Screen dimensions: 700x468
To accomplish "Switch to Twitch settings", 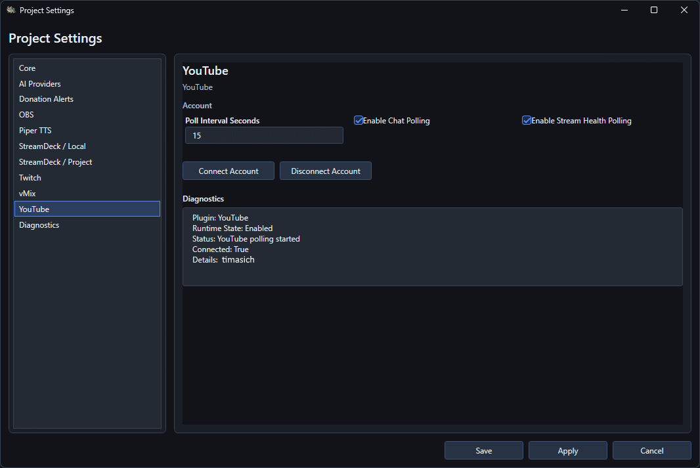I will 87,178.
